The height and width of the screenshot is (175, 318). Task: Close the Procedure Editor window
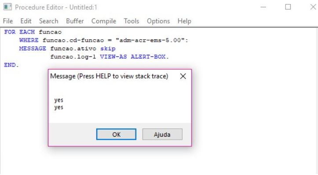(x=313, y=7)
